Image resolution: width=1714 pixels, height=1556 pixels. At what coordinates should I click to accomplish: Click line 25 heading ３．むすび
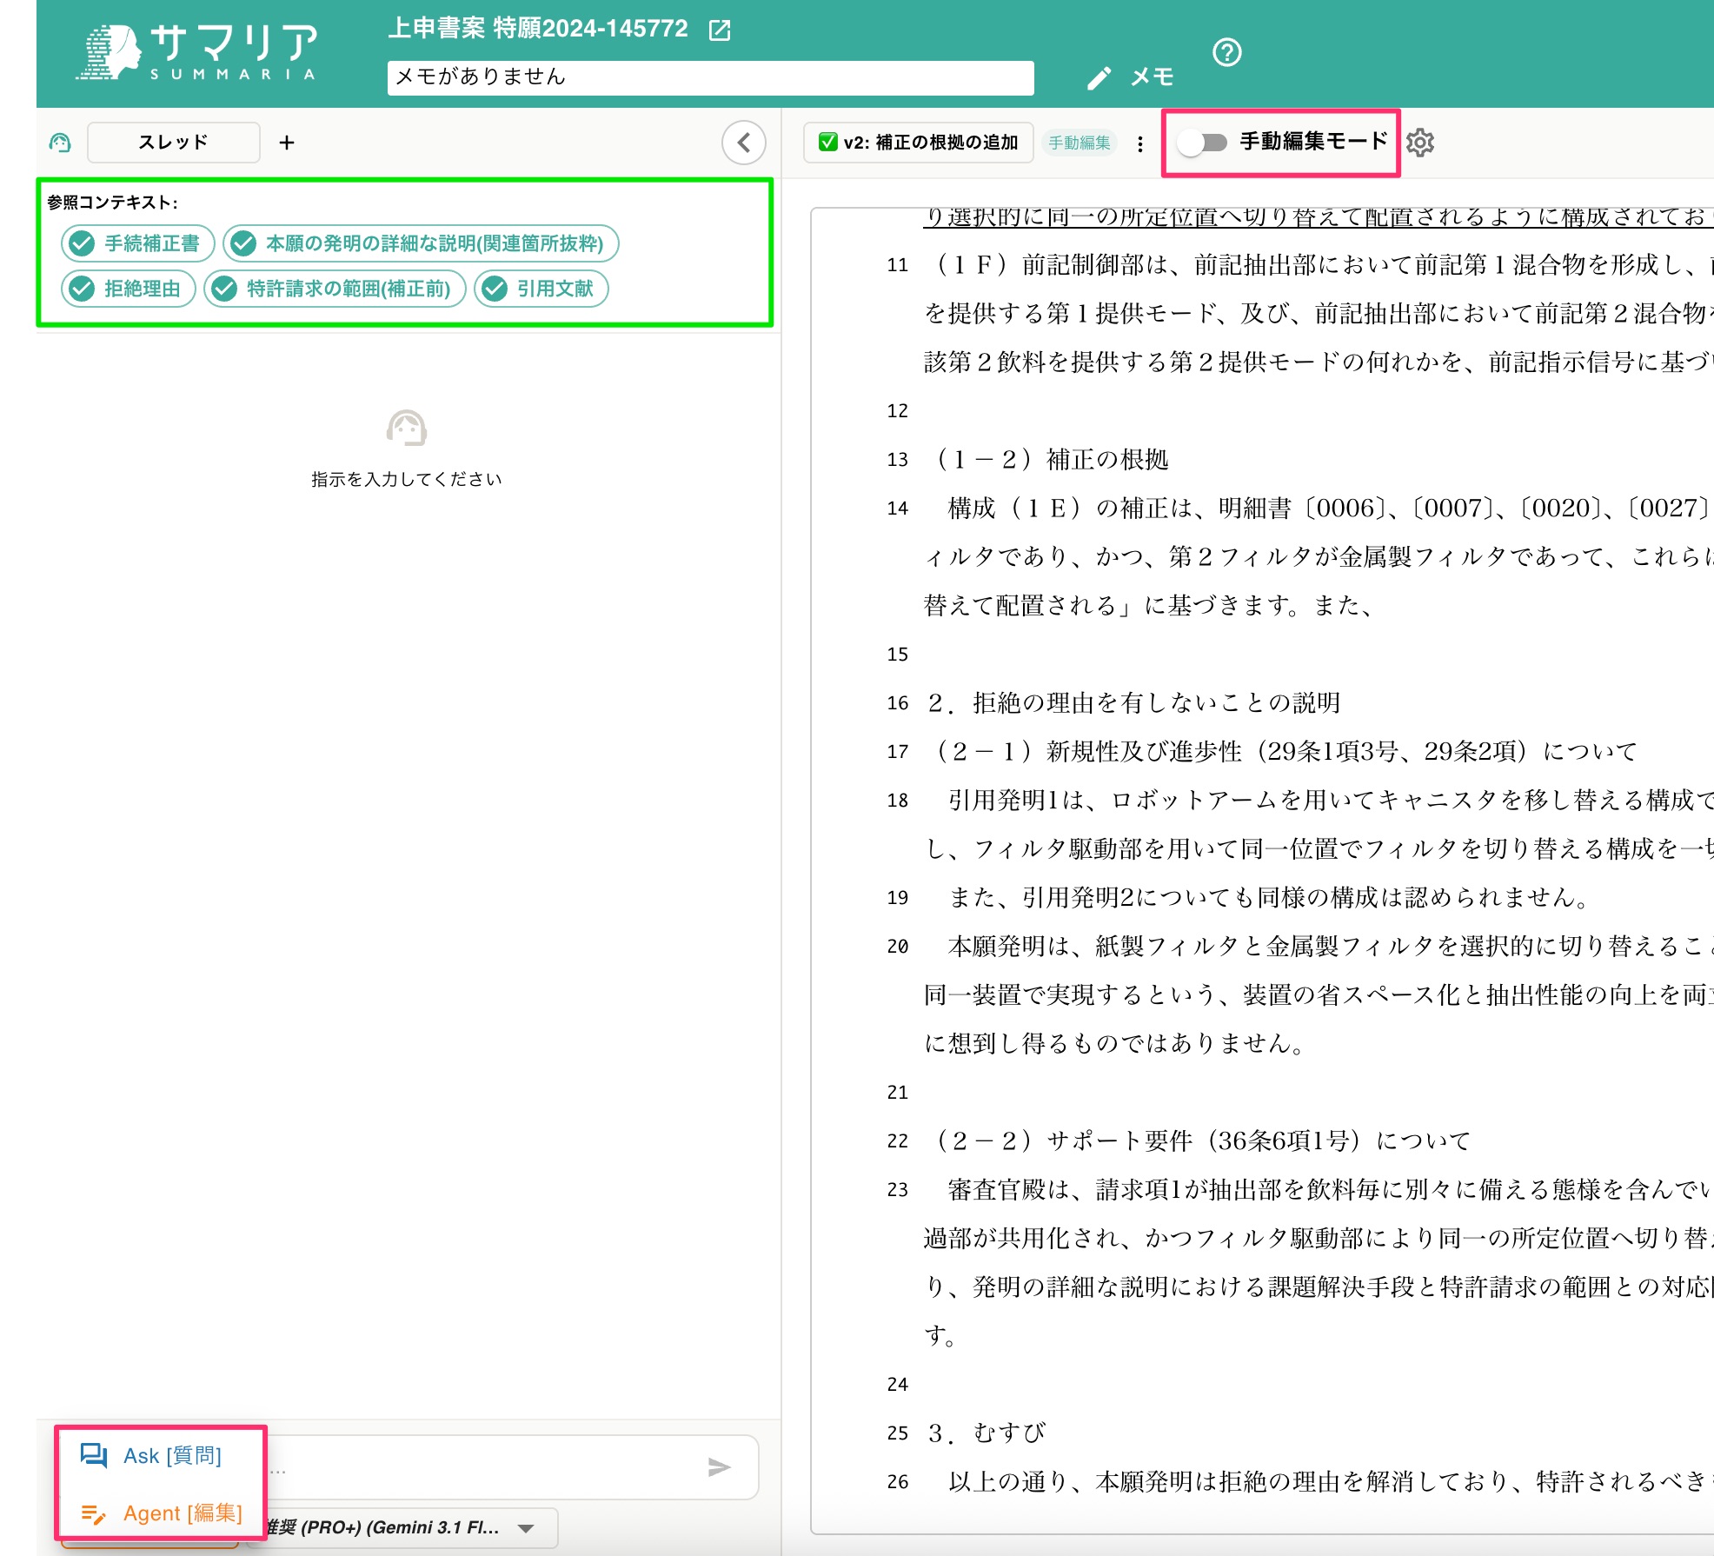click(x=987, y=1433)
